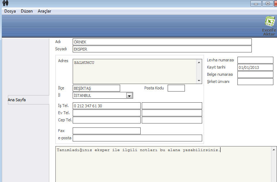
Task: Click the Kayıt tarihi date field
Action: [x=255, y=67]
